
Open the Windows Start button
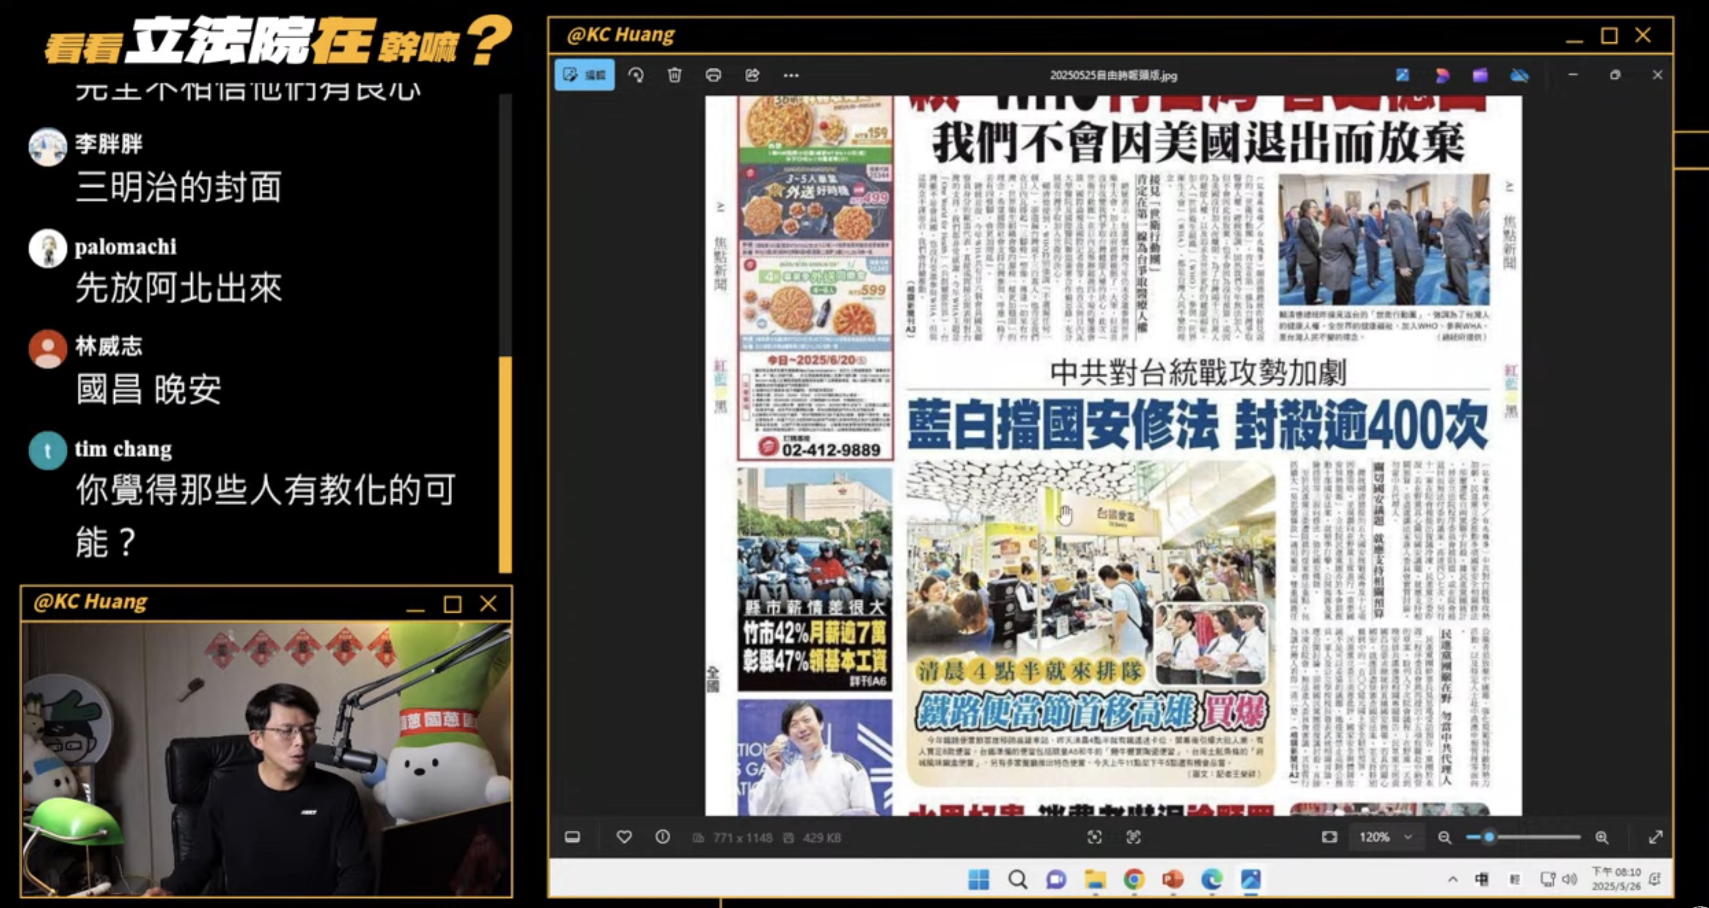[978, 879]
